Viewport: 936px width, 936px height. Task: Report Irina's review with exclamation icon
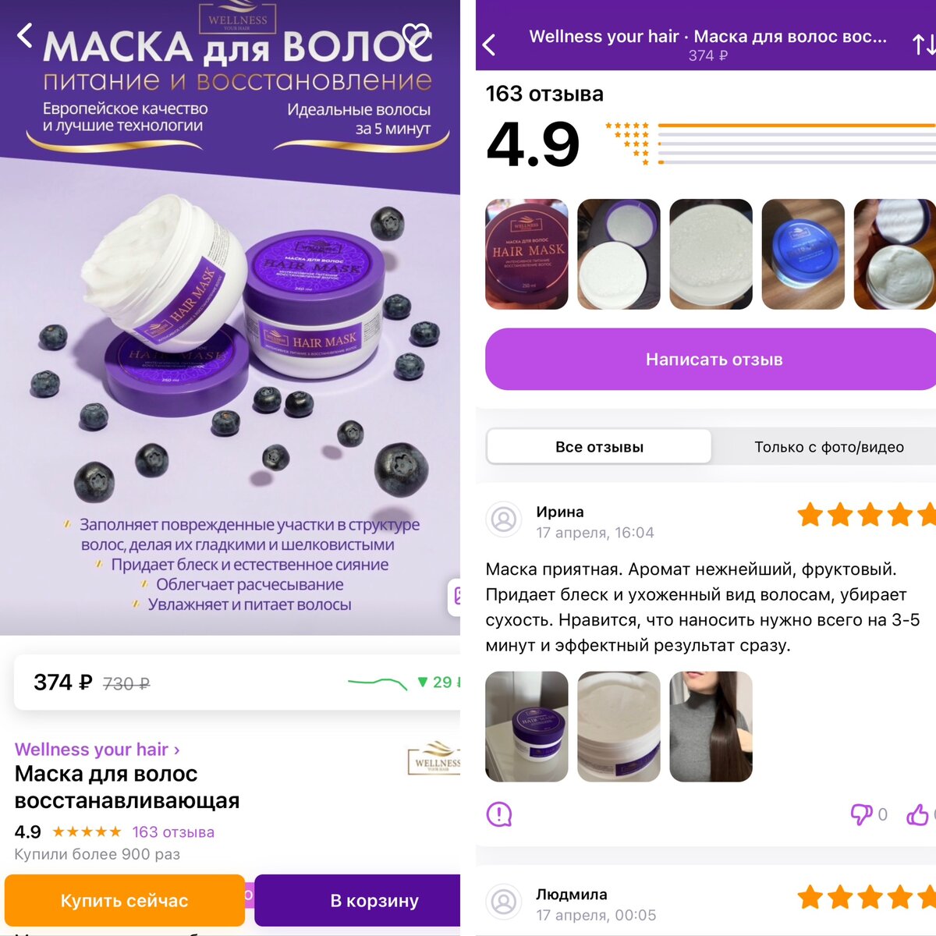[498, 814]
